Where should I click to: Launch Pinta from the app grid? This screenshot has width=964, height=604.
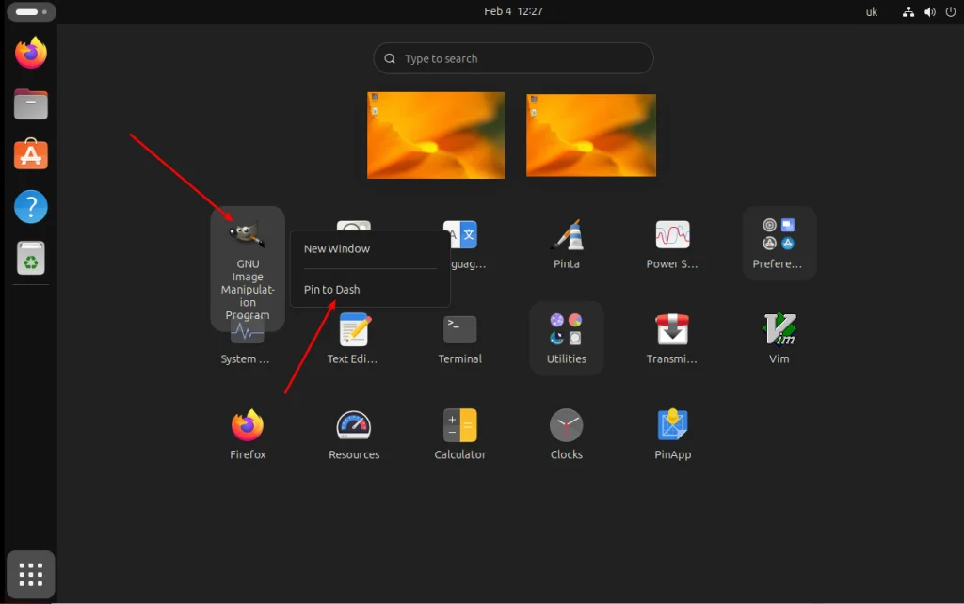(x=566, y=234)
